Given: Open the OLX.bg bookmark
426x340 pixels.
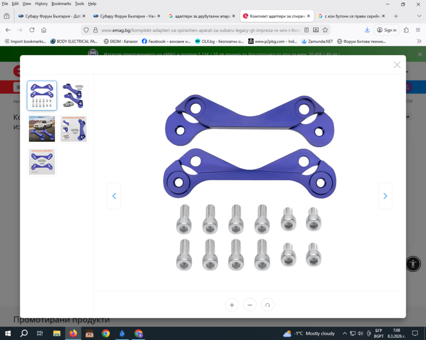Looking at the screenshot, I should [x=219, y=41].
